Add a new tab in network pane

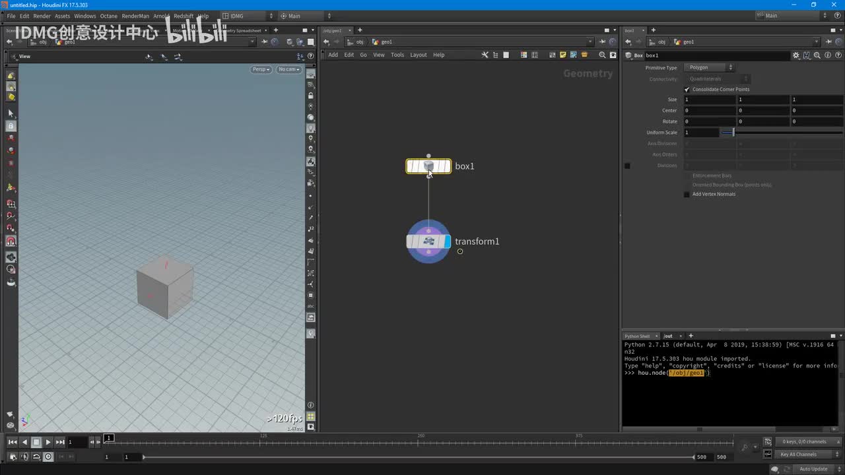360,30
